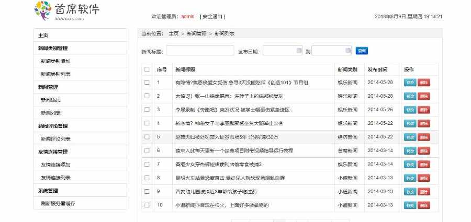The image size is (471, 222).
Task: Collapse the 新闻评论管理 section
Action: coord(80,126)
